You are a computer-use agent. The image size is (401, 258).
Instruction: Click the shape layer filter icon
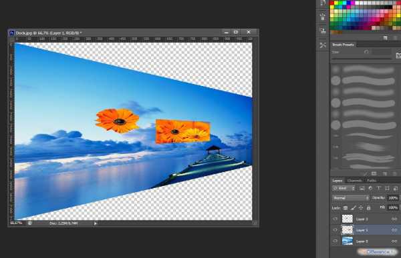387,188
